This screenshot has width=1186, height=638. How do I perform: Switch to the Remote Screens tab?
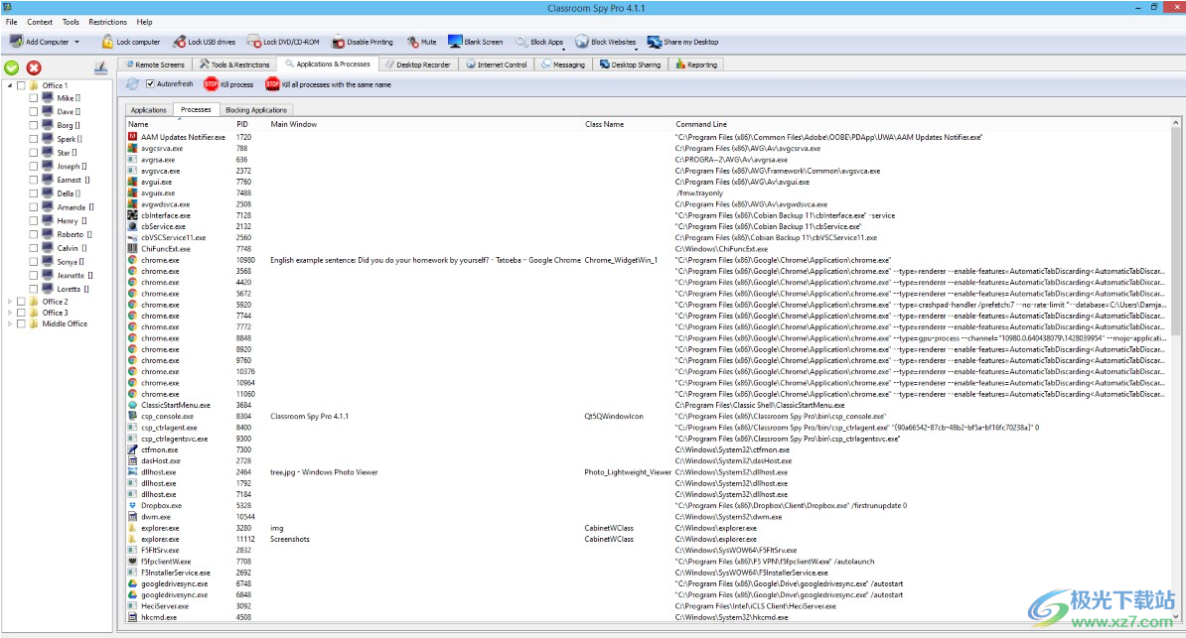coord(154,65)
